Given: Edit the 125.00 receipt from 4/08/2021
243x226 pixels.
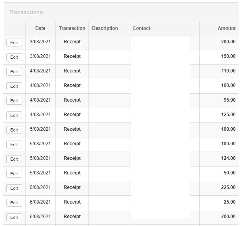Looking at the screenshot, I should 14,115.
